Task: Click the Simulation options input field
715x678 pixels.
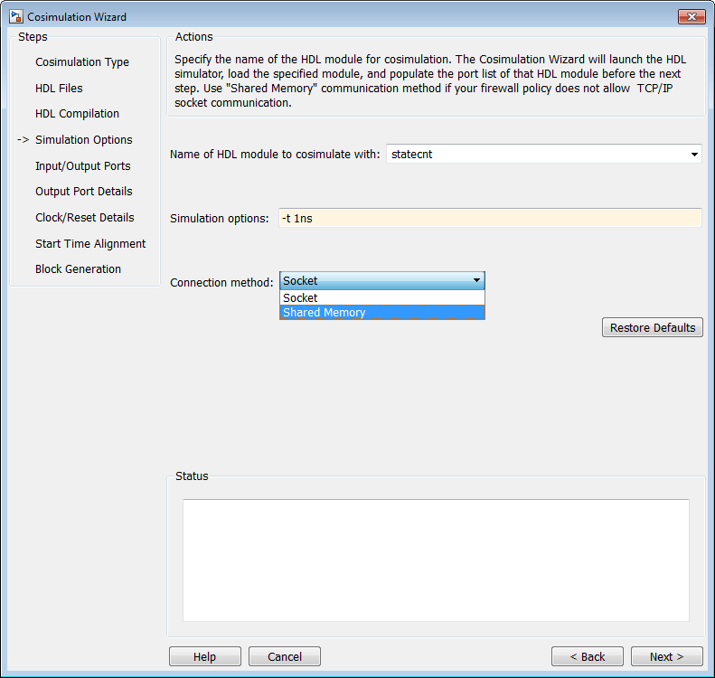Action: point(490,218)
